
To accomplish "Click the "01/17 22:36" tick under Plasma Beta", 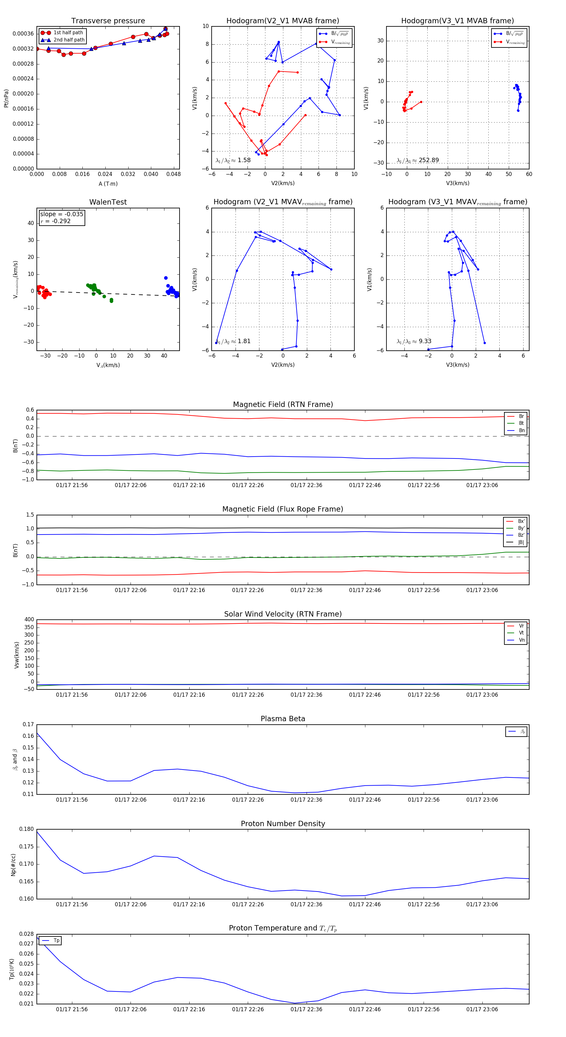I will [x=306, y=800].
